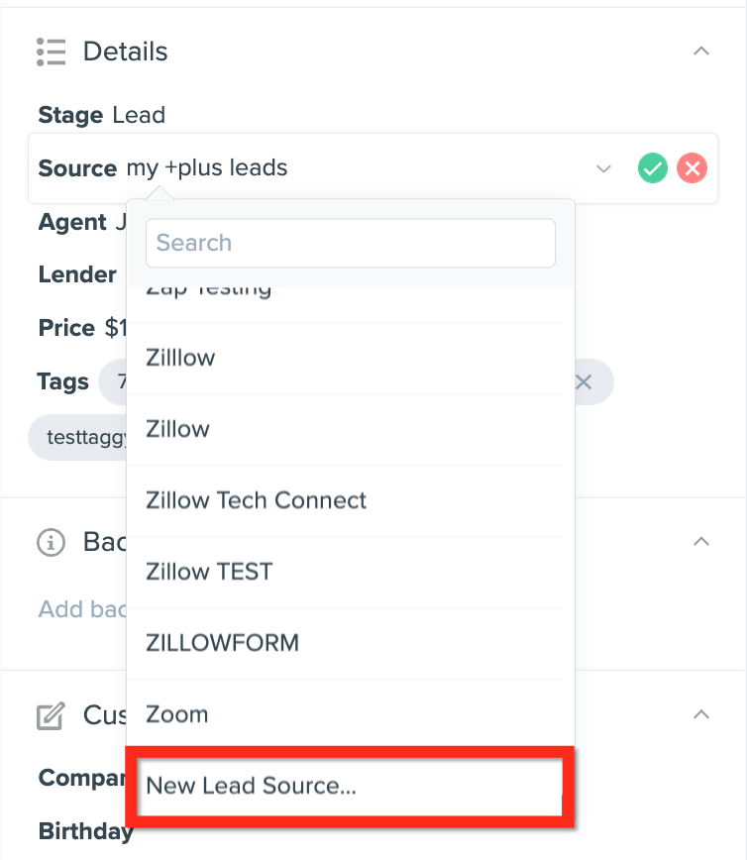Image resolution: width=747 pixels, height=860 pixels.
Task: Open the Source dropdown arrow
Action: click(604, 168)
